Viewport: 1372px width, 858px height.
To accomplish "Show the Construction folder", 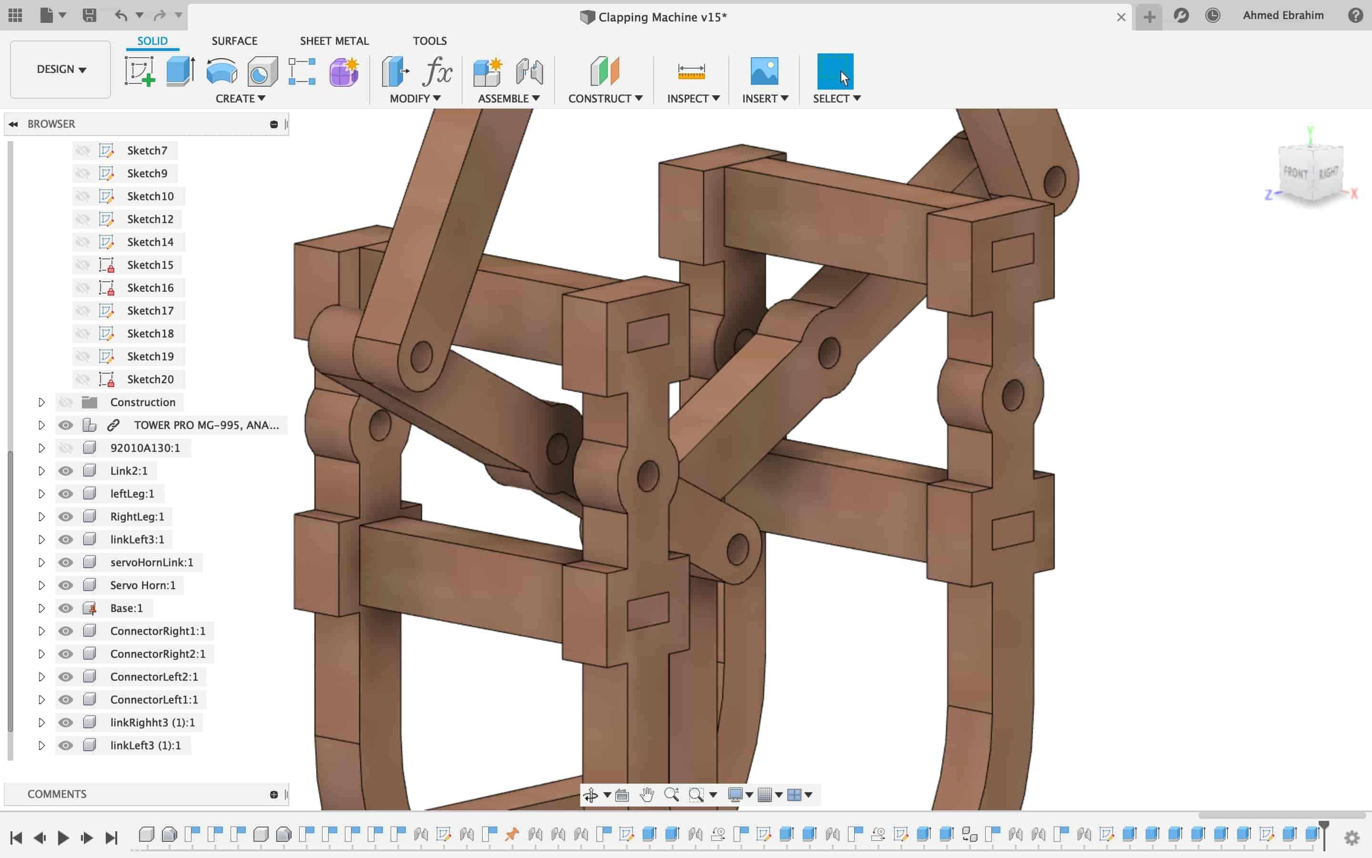I will (x=66, y=402).
